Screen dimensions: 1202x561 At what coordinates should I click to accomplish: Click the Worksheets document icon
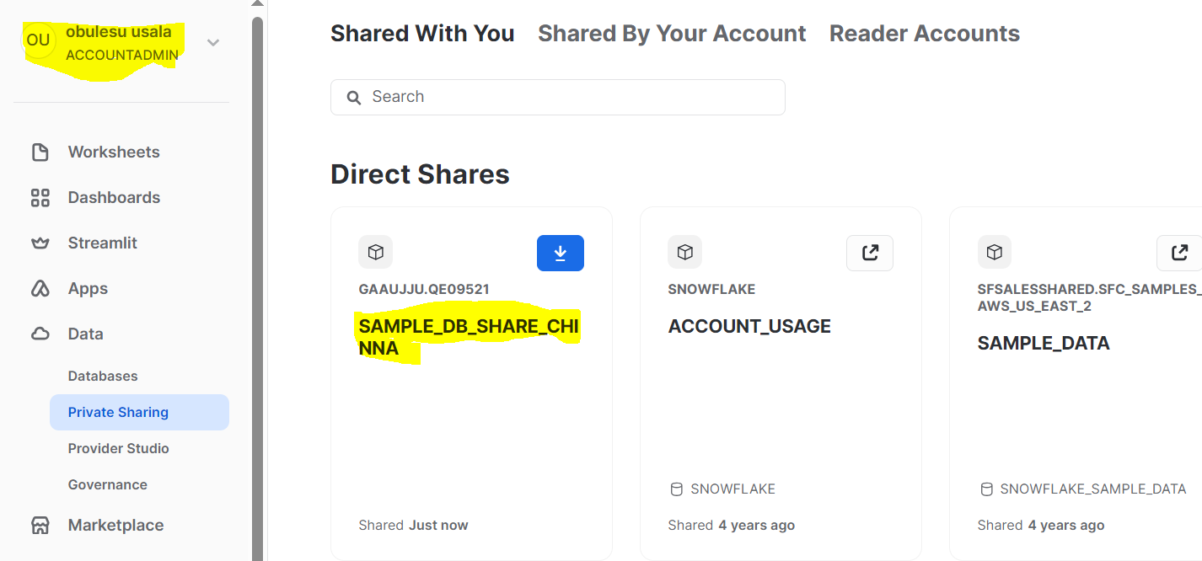tap(40, 152)
